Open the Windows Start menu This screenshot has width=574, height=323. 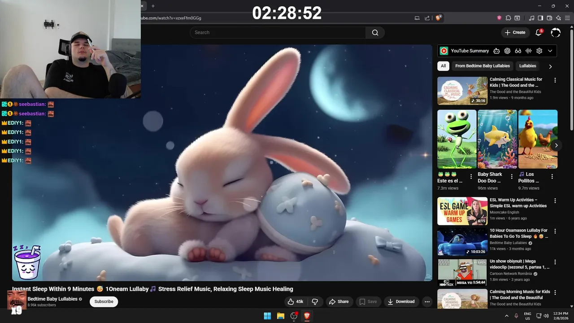point(267,316)
